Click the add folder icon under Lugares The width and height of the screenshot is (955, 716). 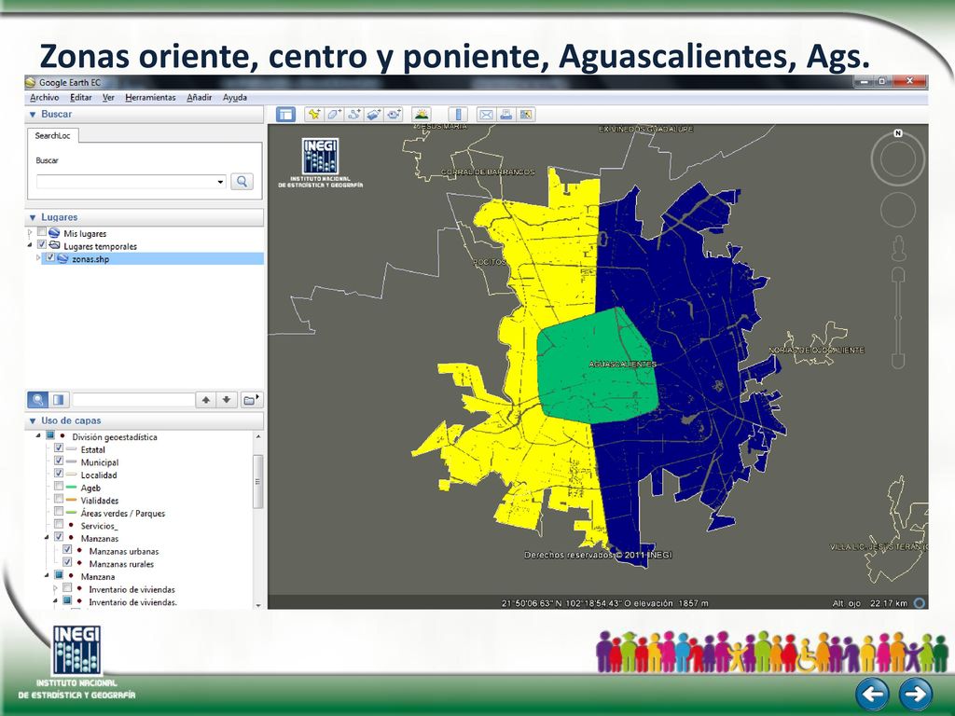click(250, 400)
